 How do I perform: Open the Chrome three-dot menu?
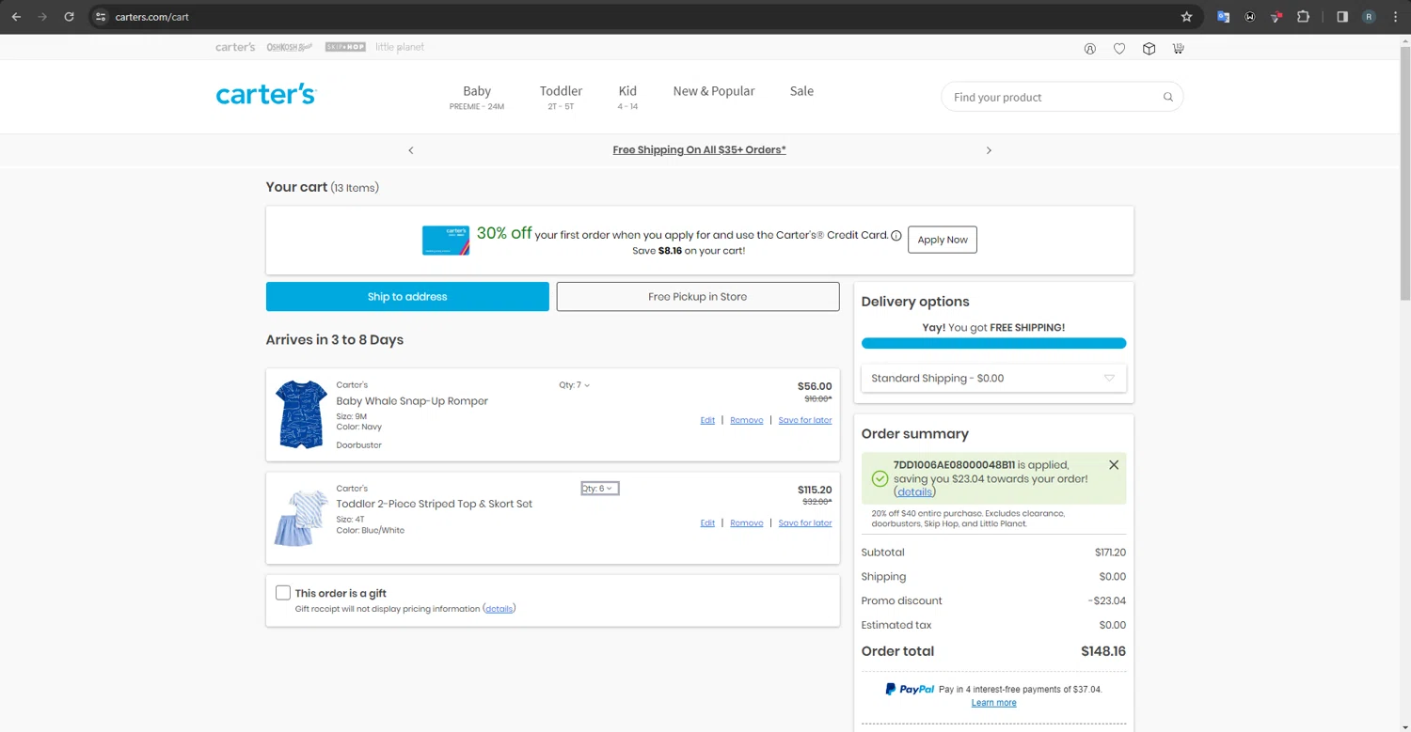coord(1395,17)
